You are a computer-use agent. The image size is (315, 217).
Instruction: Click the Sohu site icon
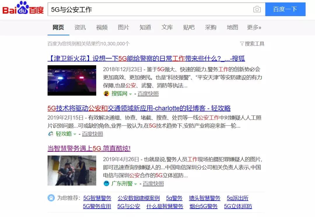point(106,94)
